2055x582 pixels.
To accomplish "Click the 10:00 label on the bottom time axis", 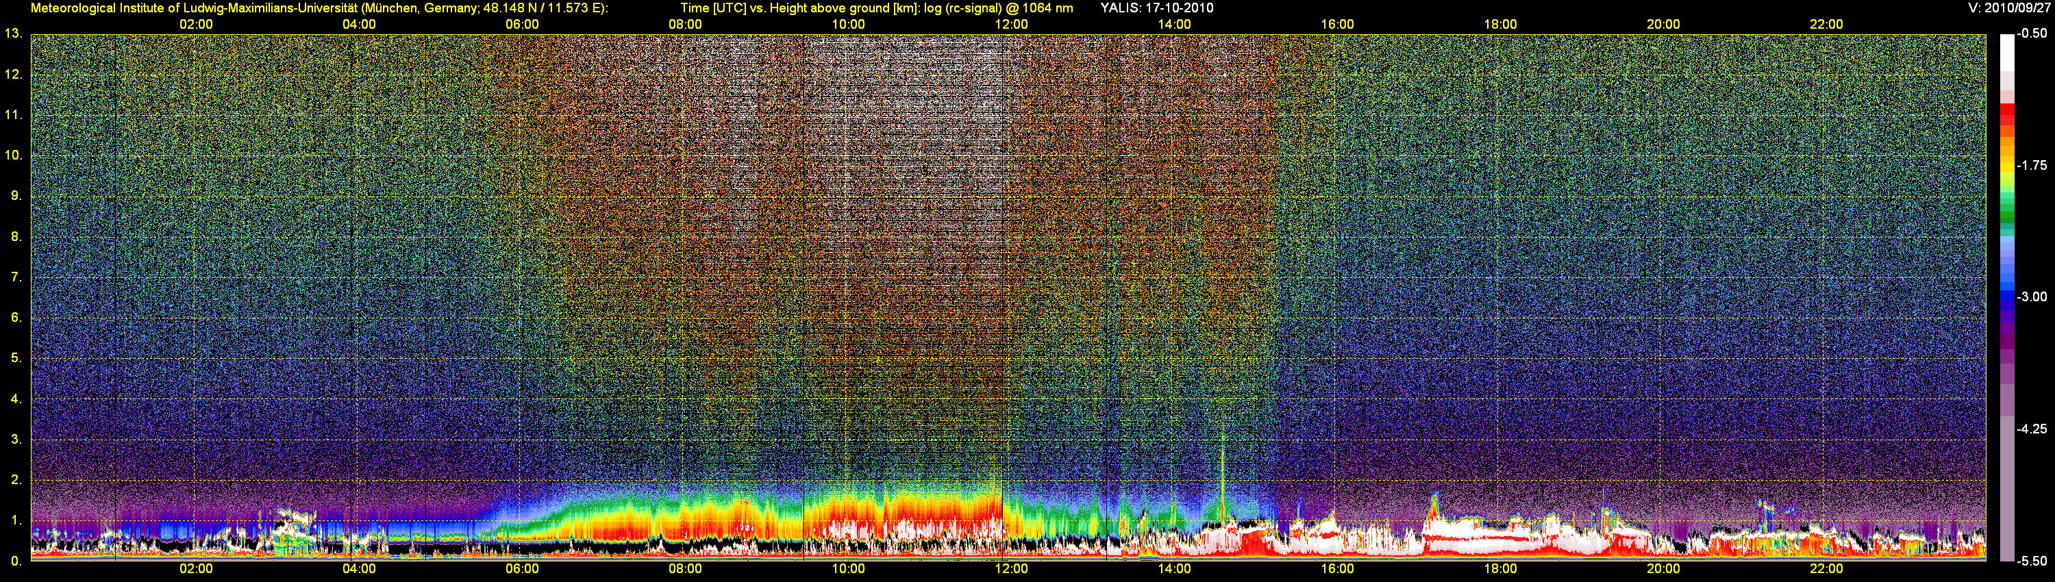I will pos(848,569).
